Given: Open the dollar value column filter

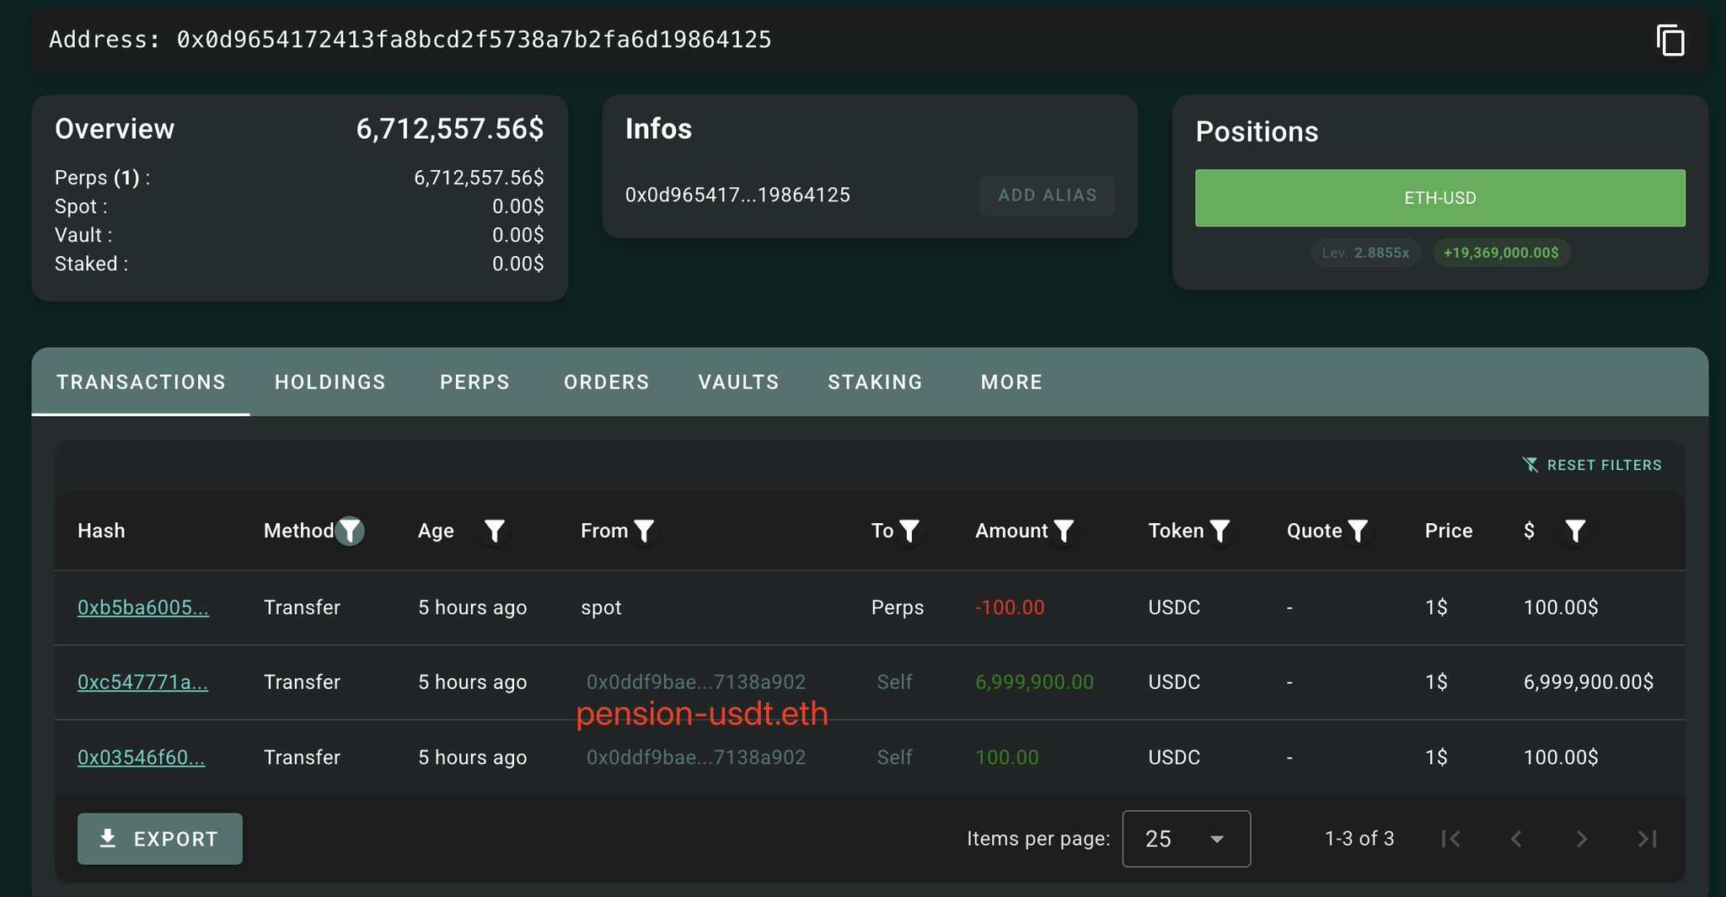Looking at the screenshot, I should click(x=1575, y=531).
